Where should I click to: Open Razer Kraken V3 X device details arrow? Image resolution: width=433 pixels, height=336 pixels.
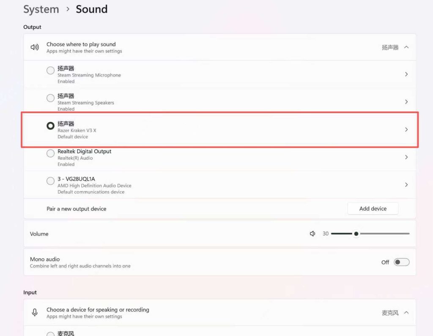[x=406, y=130]
